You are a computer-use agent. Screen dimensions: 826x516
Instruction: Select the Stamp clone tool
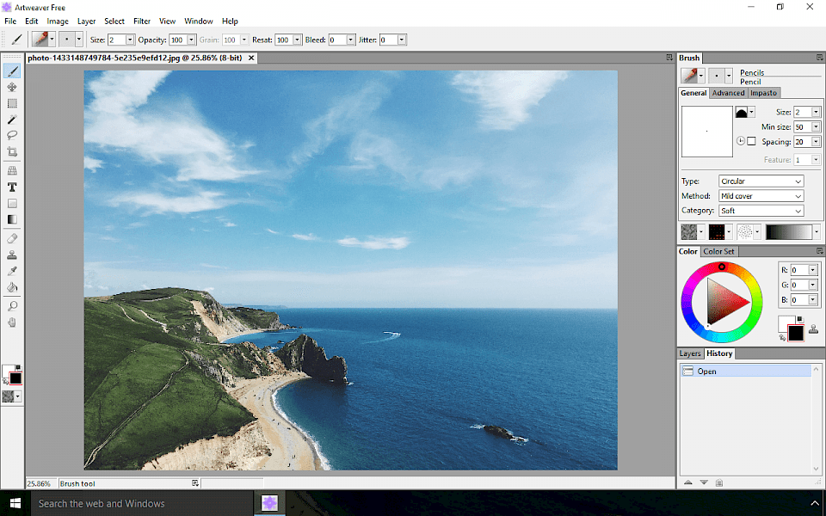click(x=11, y=255)
